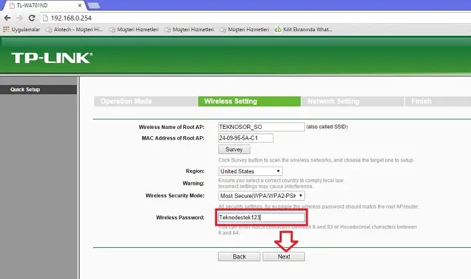This screenshot has width=471, height=279.
Task: Click the page icon in address bar
Action: pos(45,18)
